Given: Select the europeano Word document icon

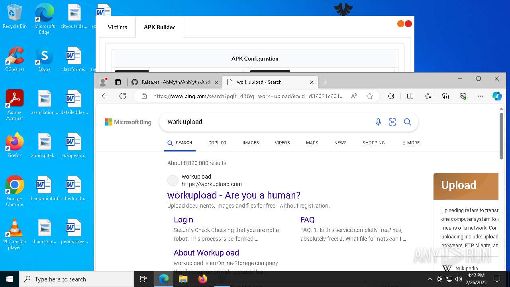Looking at the screenshot, I should tap(74, 145).
